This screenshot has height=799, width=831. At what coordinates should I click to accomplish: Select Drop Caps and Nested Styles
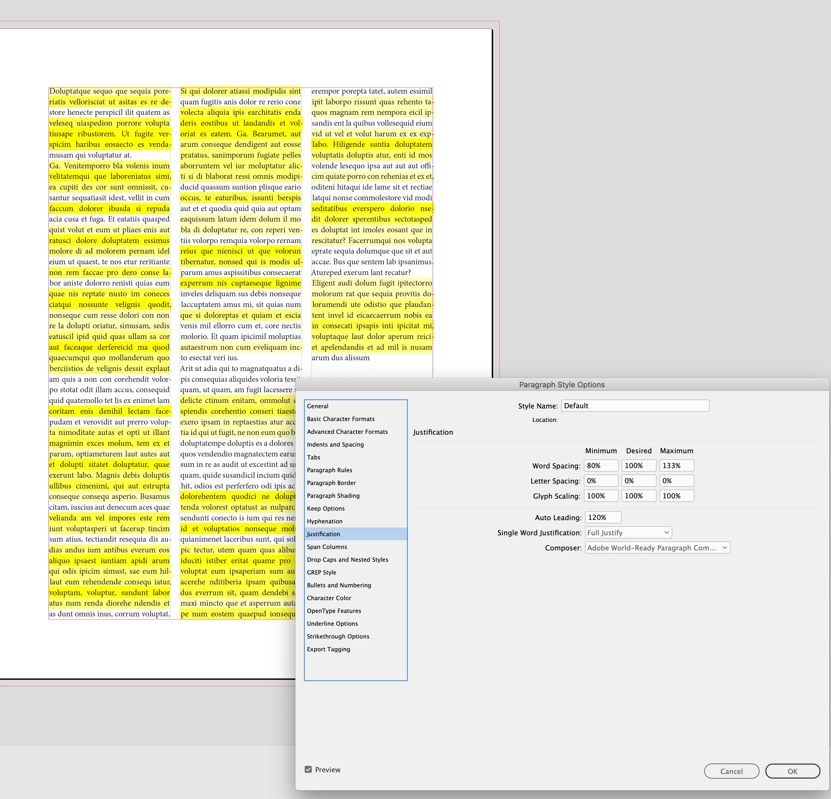tap(347, 559)
